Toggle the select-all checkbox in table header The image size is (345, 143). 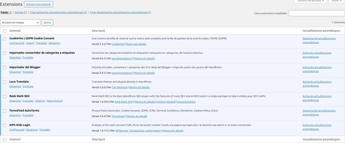[5, 31]
